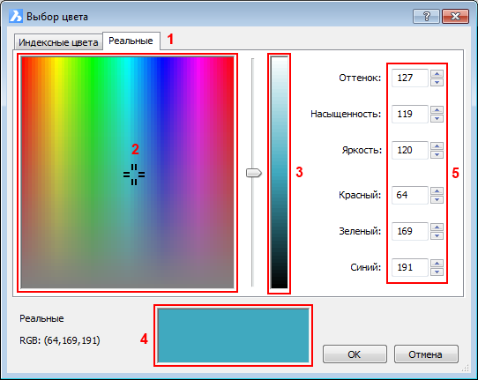Switch to the Индексные цвета tab

click(58, 42)
